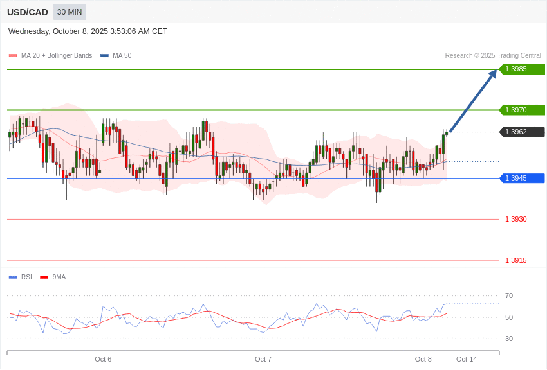Click the green 1.3985 resistance price tag
The height and width of the screenshot is (370, 547).
click(522, 69)
